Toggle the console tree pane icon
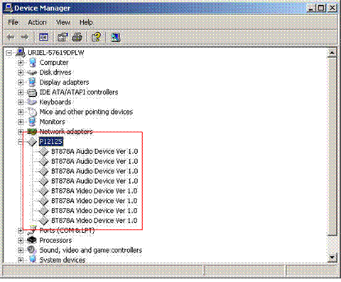This screenshot has height=282, width=341. (43, 37)
